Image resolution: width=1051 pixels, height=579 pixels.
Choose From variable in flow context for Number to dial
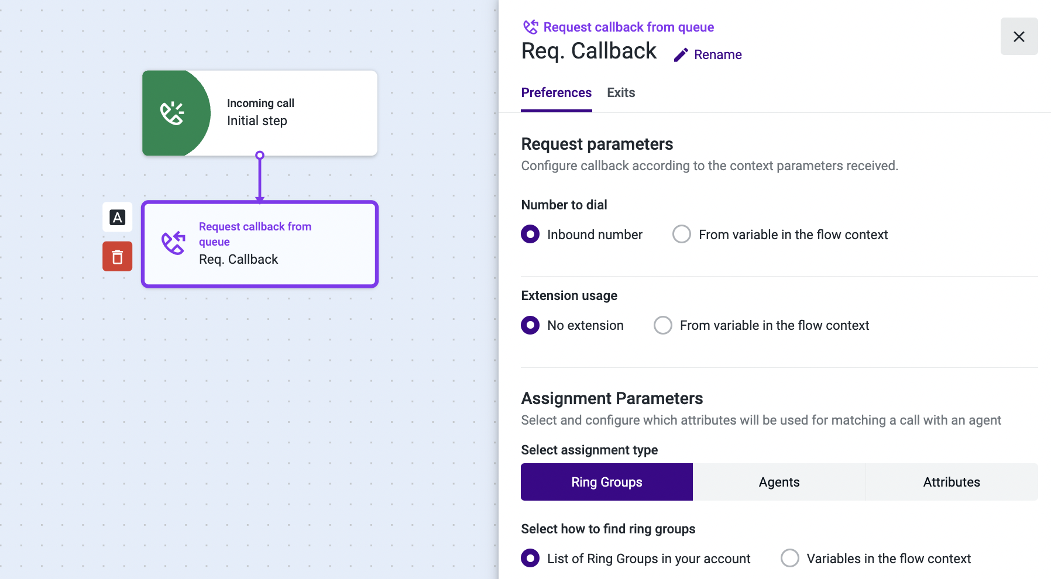pos(681,234)
